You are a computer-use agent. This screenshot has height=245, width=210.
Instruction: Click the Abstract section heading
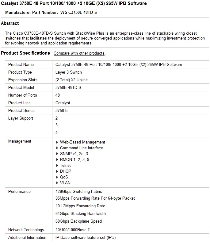coord(10,23)
